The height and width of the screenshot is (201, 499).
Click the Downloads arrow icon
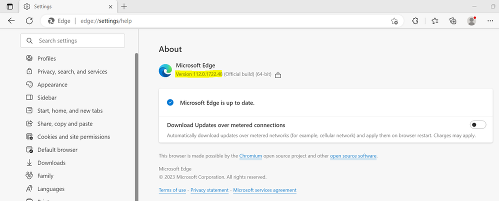coord(29,162)
